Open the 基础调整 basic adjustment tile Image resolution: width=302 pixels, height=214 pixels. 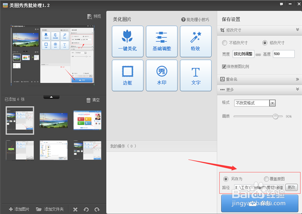(162, 42)
